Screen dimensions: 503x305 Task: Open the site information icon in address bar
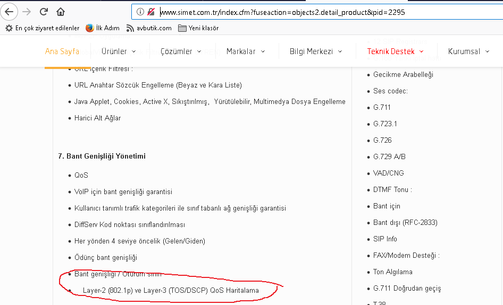pyautogui.click(x=140, y=12)
